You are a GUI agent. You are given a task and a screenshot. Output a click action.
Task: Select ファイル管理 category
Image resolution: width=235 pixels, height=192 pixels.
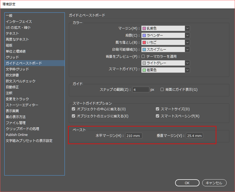[35, 123]
